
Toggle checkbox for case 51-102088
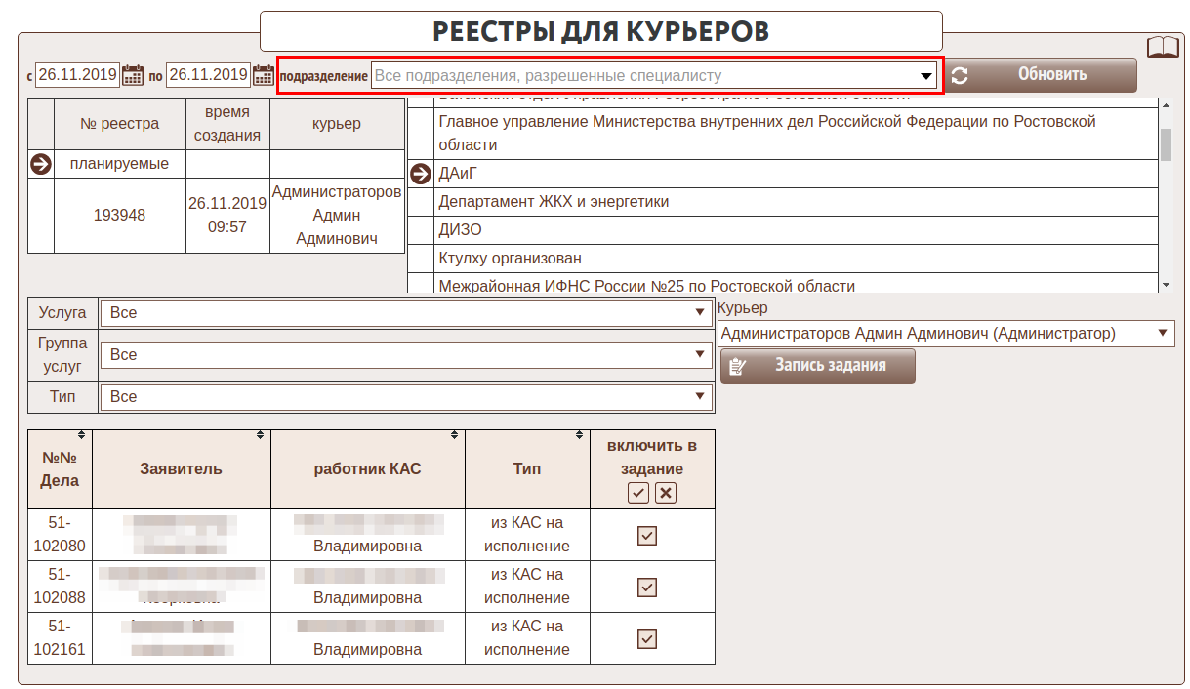tap(646, 588)
